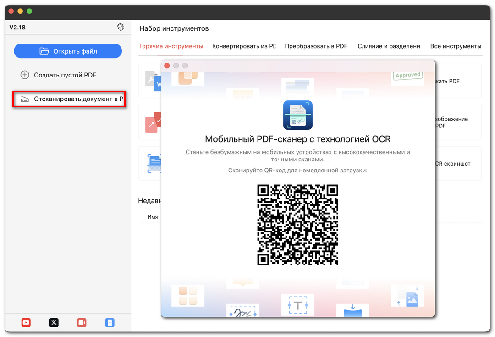
Task: Open the language switcher globe icon
Action: tap(121, 27)
